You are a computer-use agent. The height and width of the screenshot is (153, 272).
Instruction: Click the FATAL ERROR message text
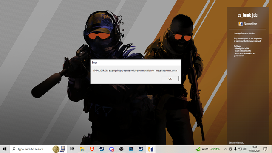(x=136, y=70)
